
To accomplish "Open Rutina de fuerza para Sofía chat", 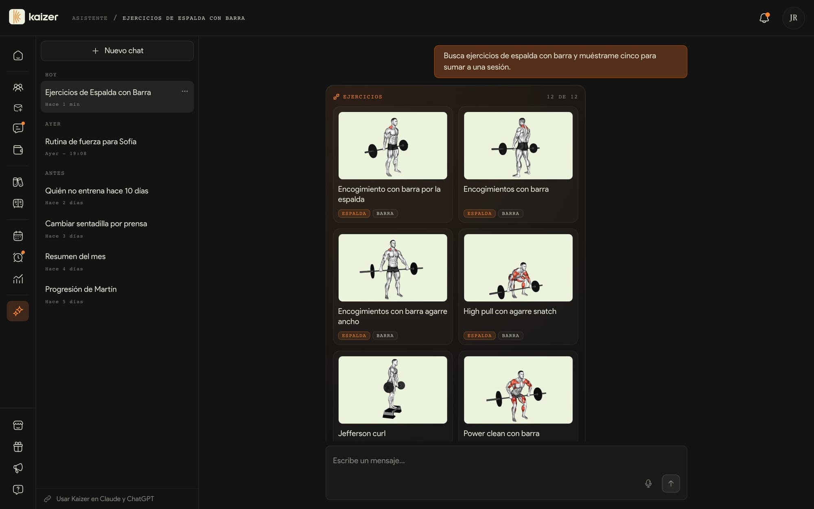I will tap(117, 146).
